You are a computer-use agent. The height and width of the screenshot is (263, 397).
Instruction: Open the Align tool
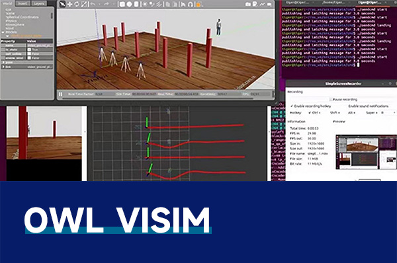(x=183, y=4)
